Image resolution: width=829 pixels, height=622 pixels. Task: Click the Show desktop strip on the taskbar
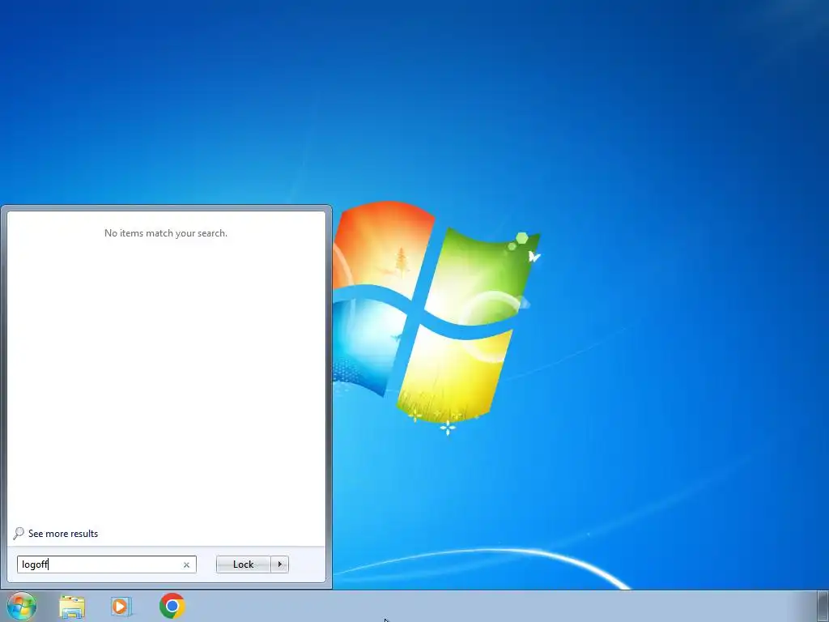pos(823,606)
